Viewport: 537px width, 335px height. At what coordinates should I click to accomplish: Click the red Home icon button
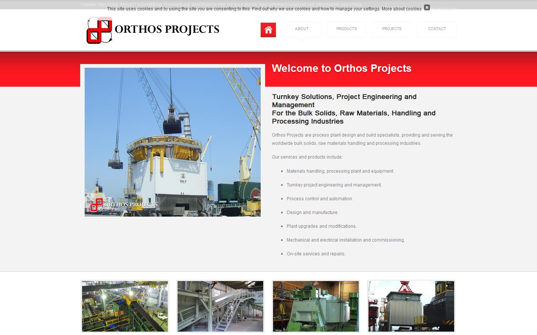point(268,30)
